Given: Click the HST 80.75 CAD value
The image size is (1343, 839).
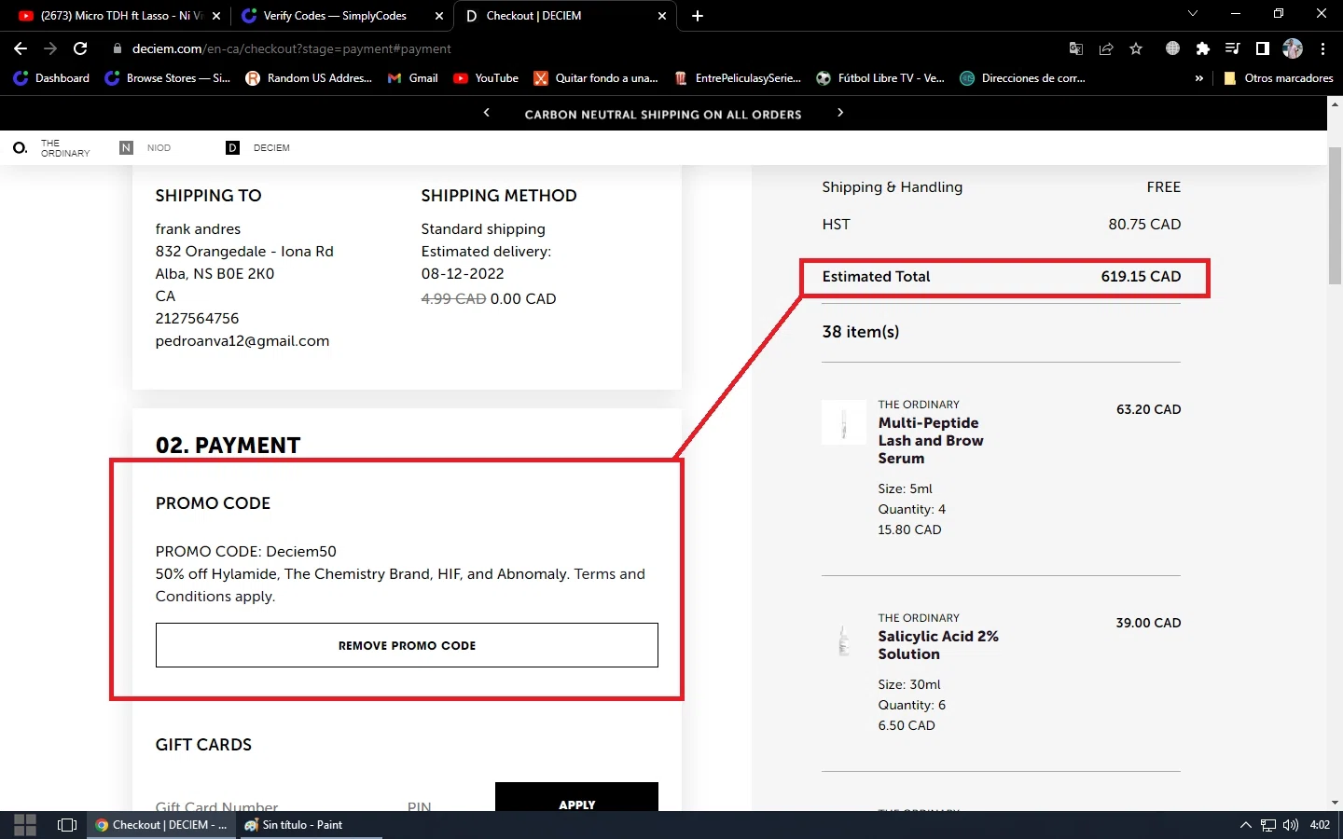Looking at the screenshot, I should pyautogui.click(x=1144, y=225).
